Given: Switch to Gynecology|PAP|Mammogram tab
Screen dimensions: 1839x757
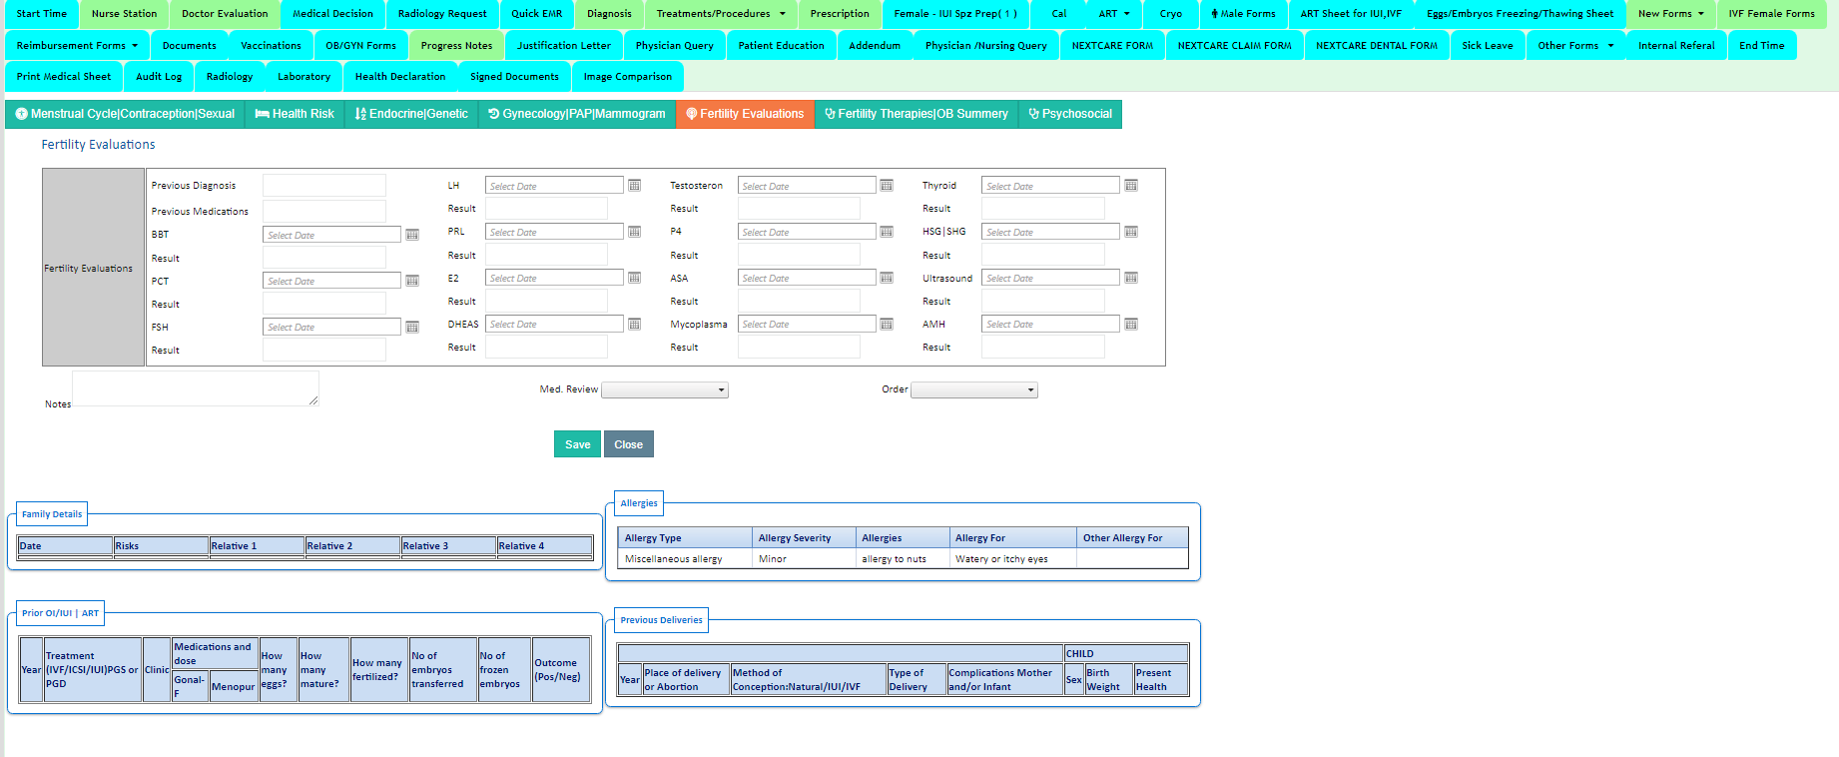Looking at the screenshot, I should pos(577,114).
